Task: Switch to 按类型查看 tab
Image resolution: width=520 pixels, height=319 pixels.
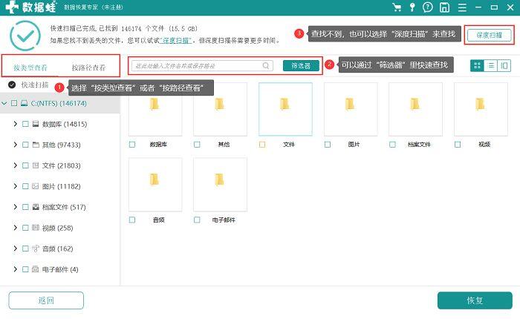Action: [x=30, y=68]
